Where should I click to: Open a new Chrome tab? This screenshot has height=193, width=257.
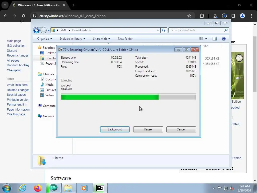coord(73,5)
